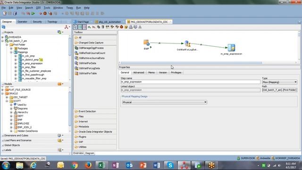Select the pointer tool in package diagram toolbar
This screenshot has width=302, height=170.
point(75,27)
